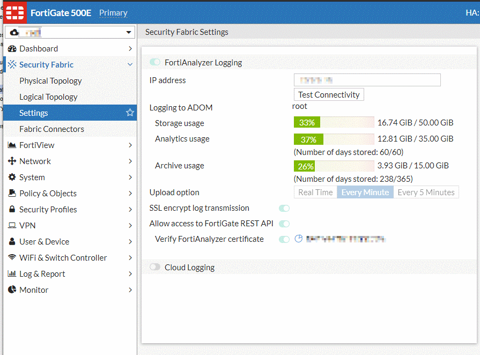Click Test Connectivity button
The height and width of the screenshot is (355, 480).
pos(329,94)
